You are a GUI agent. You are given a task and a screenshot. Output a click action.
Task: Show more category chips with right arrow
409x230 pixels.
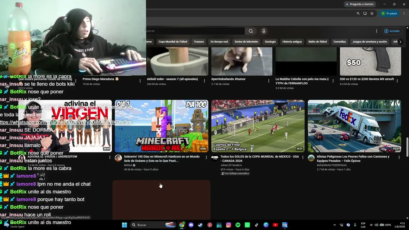[400, 42]
